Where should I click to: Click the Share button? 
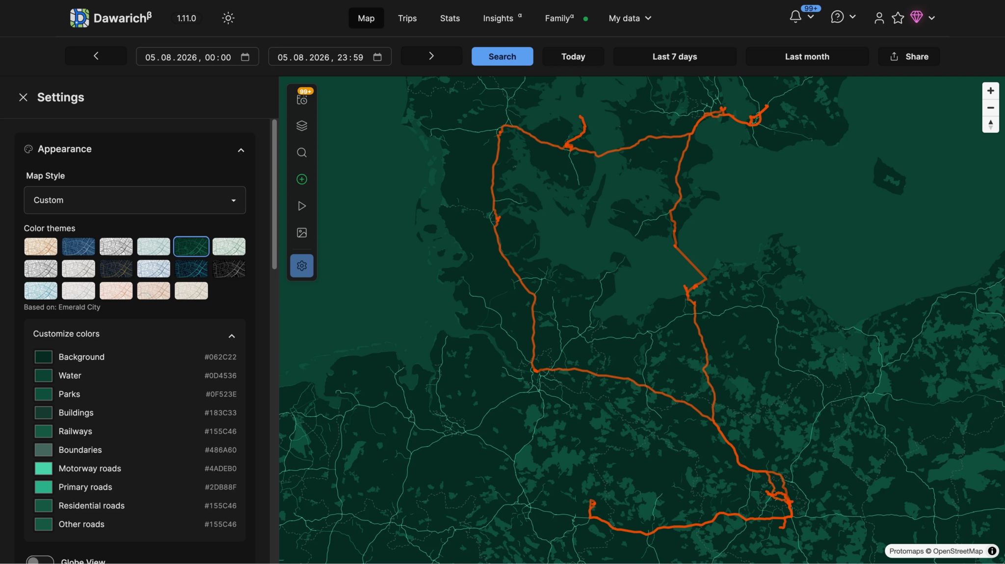[x=909, y=56]
